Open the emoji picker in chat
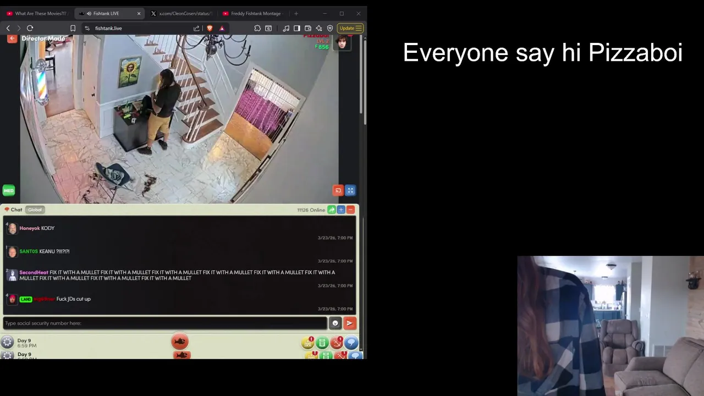Image resolution: width=704 pixels, height=396 pixels. tap(335, 323)
